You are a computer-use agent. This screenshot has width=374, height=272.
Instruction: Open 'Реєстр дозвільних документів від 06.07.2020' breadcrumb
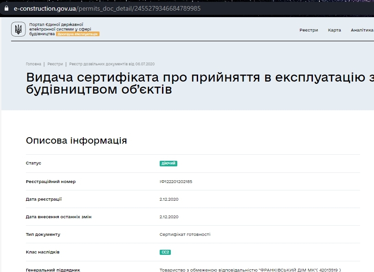112,64
